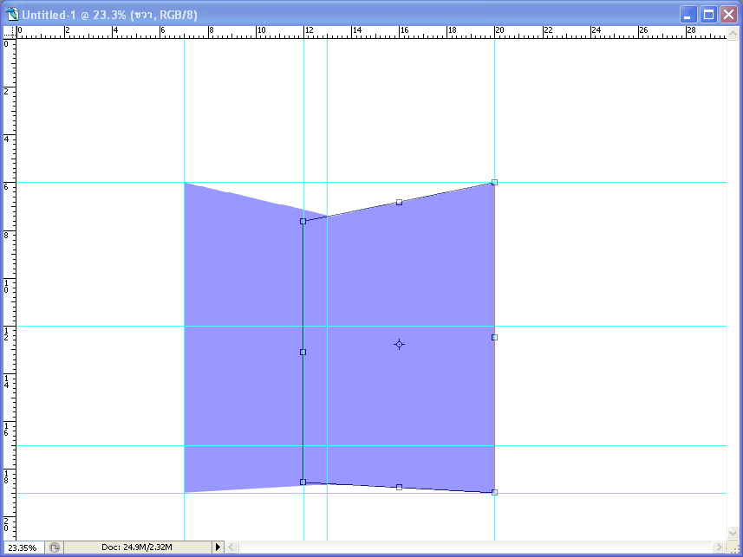
Task: Select the middle-left transform edge handle
Action: (303, 352)
